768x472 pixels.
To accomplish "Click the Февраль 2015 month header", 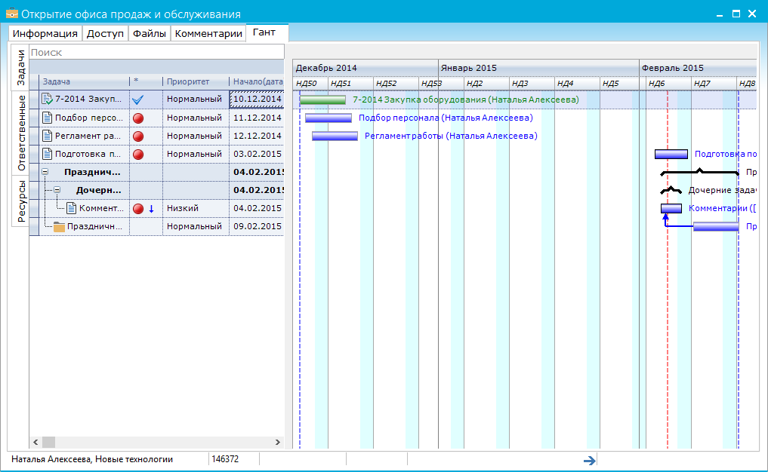I will 698,68.
